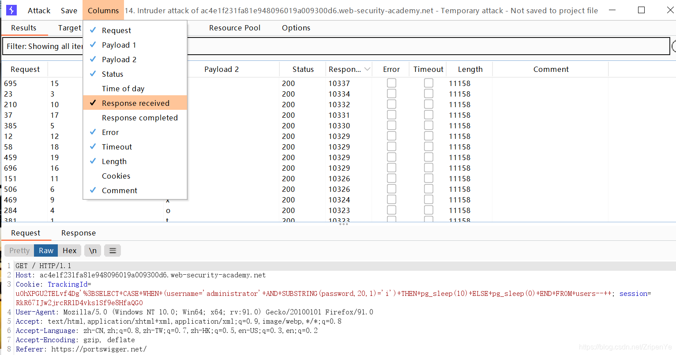676x355 pixels.
Task: Select the Pretty view button
Action: (19, 250)
